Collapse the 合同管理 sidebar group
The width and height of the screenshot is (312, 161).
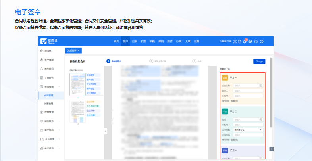[60, 86]
